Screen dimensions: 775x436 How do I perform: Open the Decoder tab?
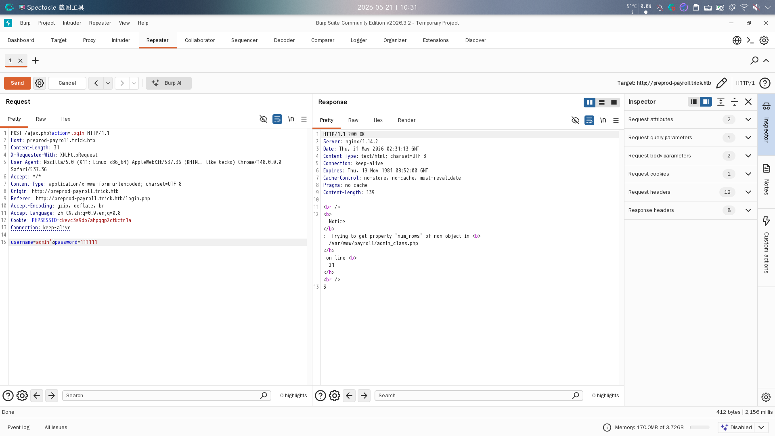click(284, 40)
